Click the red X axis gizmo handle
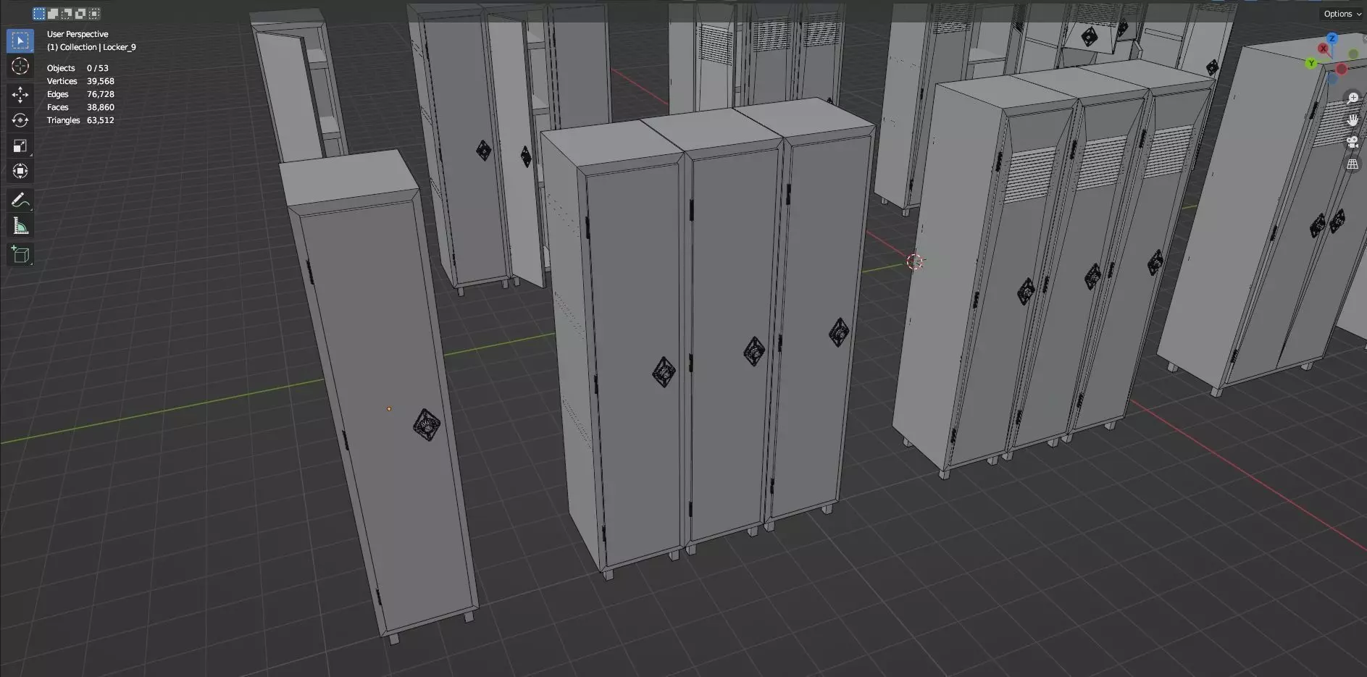Image resolution: width=1367 pixels, height=677 pixels. coord(1323,49)
